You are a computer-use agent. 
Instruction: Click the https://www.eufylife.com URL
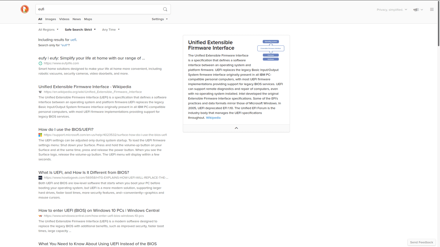(x=61, y=63)
